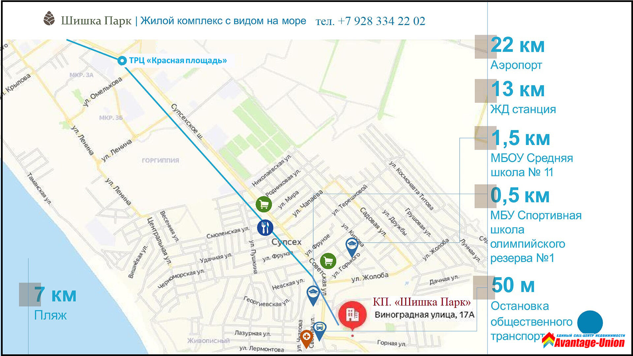
Task: Click the Avantage-Union logo
Action: point(584,341)
